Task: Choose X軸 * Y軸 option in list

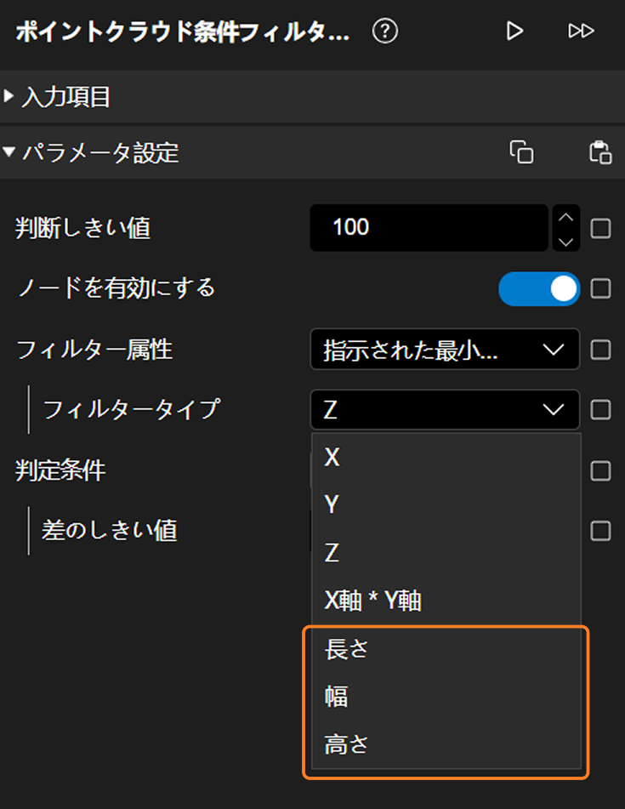Action: 372,601
